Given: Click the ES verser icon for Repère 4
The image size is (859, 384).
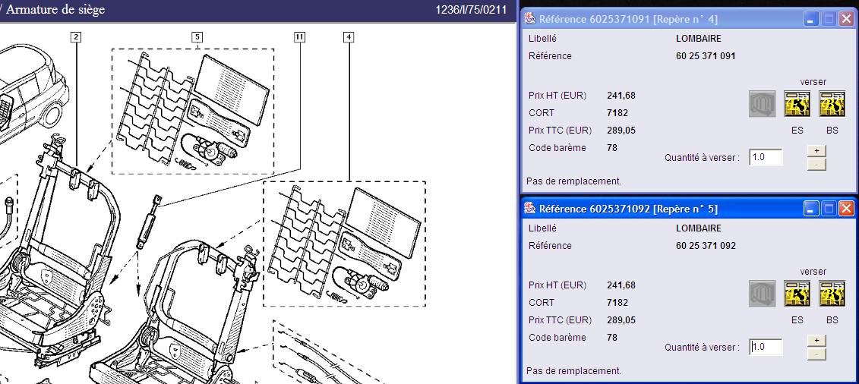Looking at the screenshot, I should point(797,104).
